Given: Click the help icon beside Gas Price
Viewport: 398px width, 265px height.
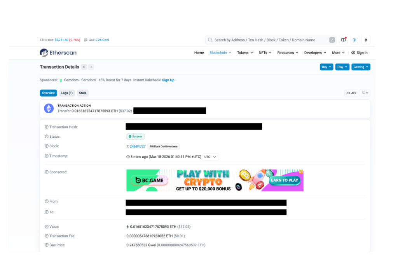Looking at the screenshot, I should tap(47, 245).
